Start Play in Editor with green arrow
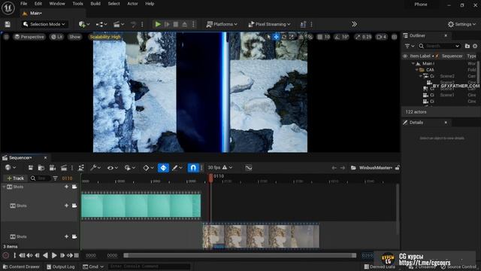Screen dimensions: 481x271 click(158, 24)
